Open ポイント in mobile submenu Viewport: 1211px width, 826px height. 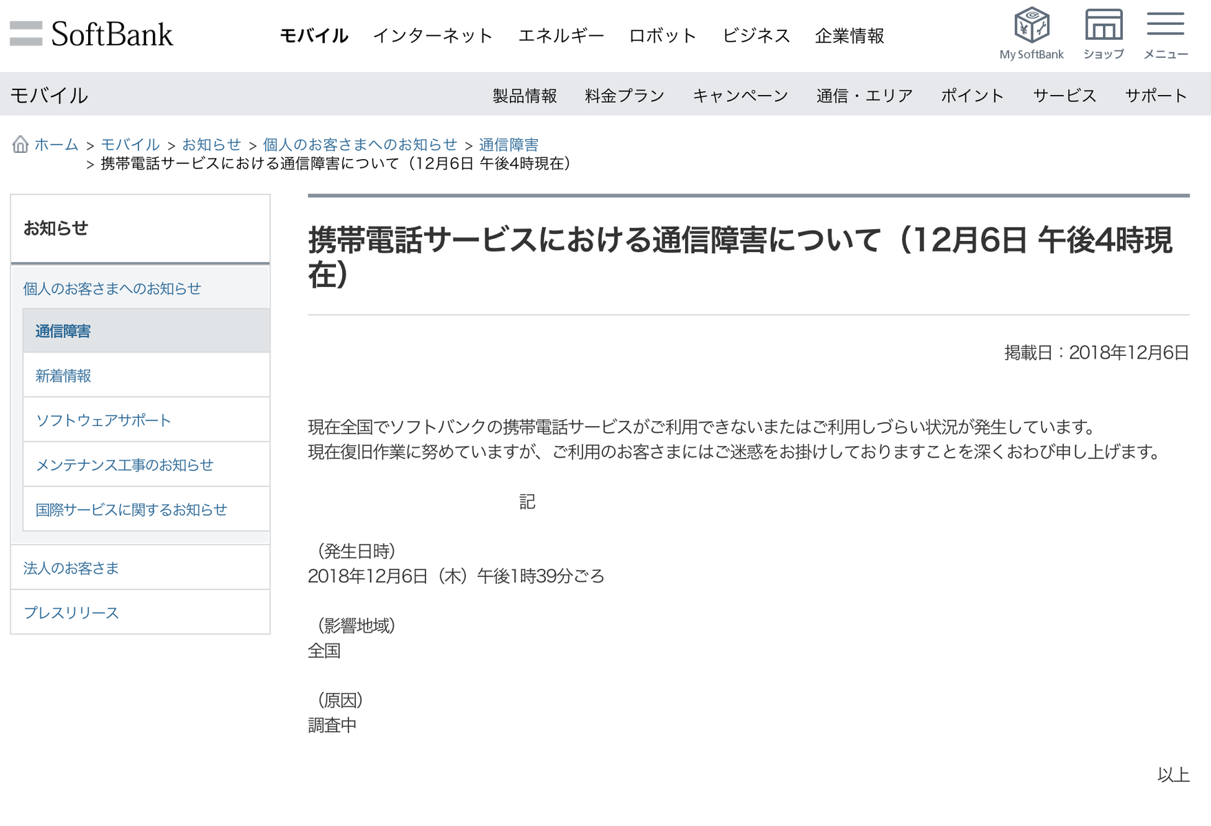pyautogui.click(x=973, y=96)
